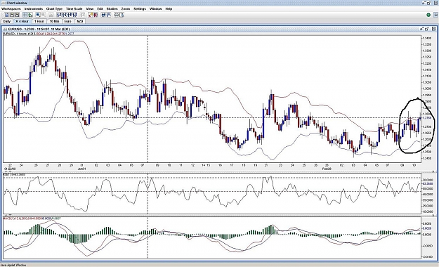Image resolution: width=439 pixels, height=267 pixels.
Task: Click the green connection status indicator
Action: (428, 15)
